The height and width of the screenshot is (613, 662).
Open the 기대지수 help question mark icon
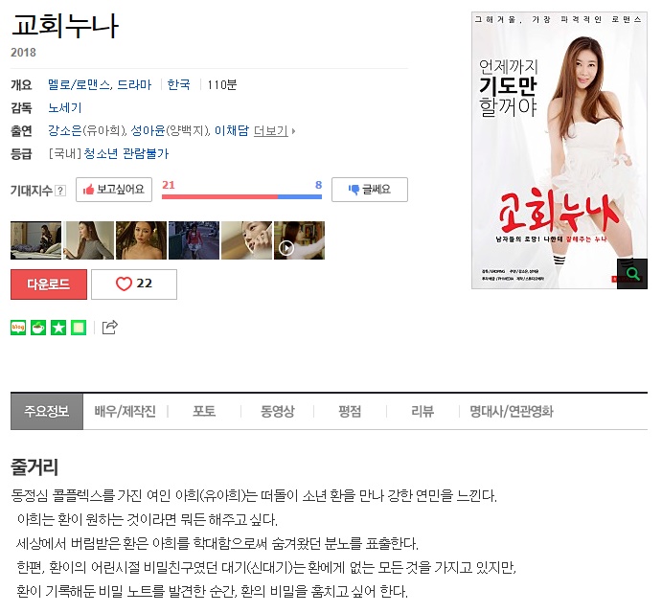coord(60,191)
